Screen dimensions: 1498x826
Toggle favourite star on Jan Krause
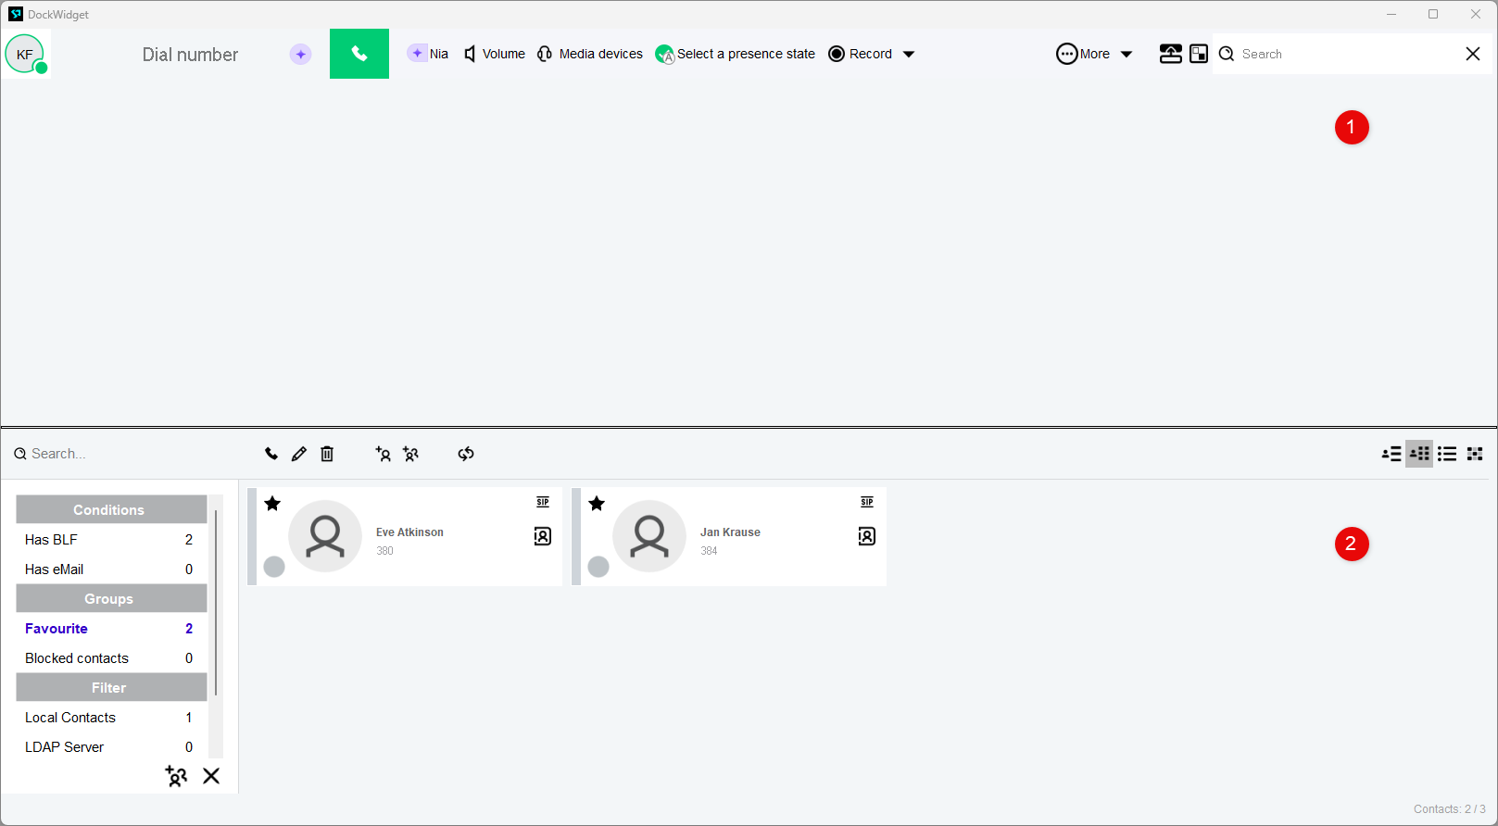click(597, 504)
